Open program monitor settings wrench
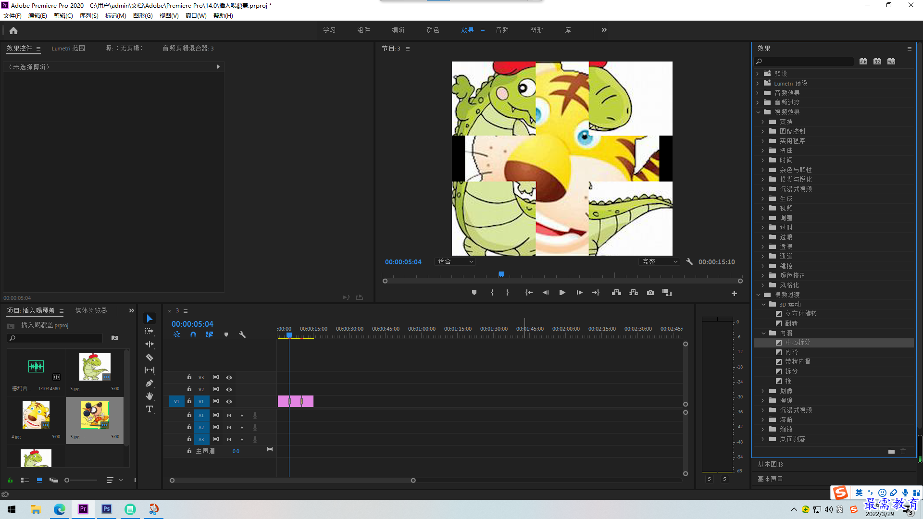Screen dimensions: 923x519 coord(689,262)
